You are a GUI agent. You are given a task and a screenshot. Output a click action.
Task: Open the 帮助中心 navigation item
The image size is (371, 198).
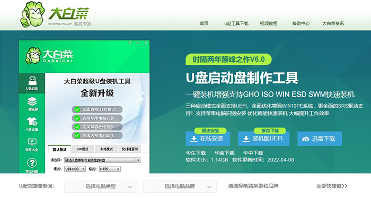pos(301,23)
